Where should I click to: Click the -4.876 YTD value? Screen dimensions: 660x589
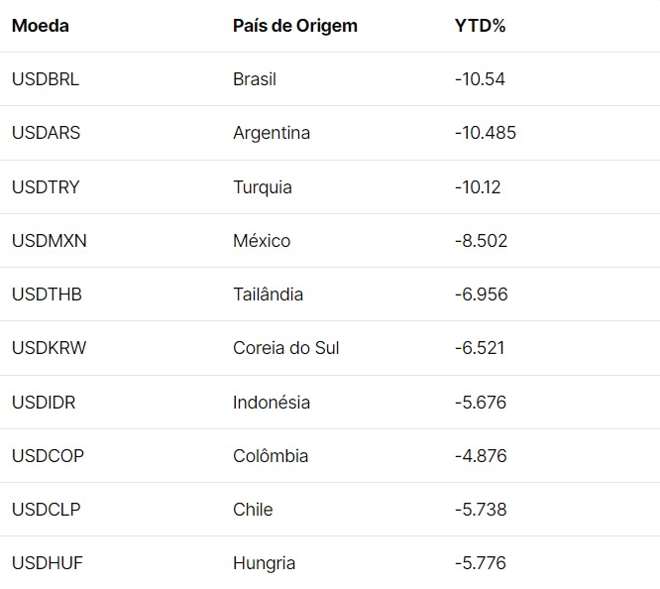pyautogui.click(x=481, y=456)
